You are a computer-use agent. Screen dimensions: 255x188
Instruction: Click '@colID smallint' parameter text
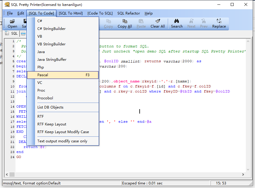click(122, 61)
